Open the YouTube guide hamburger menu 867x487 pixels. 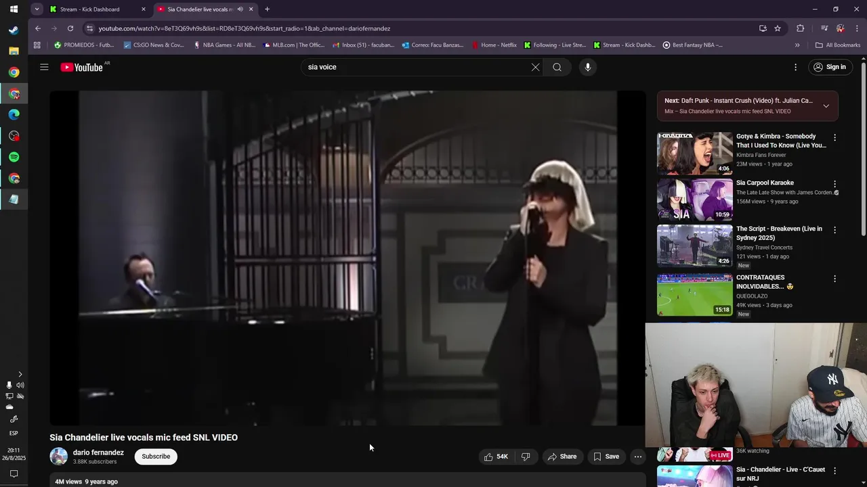pyautogui.click(x=44, y=67)
